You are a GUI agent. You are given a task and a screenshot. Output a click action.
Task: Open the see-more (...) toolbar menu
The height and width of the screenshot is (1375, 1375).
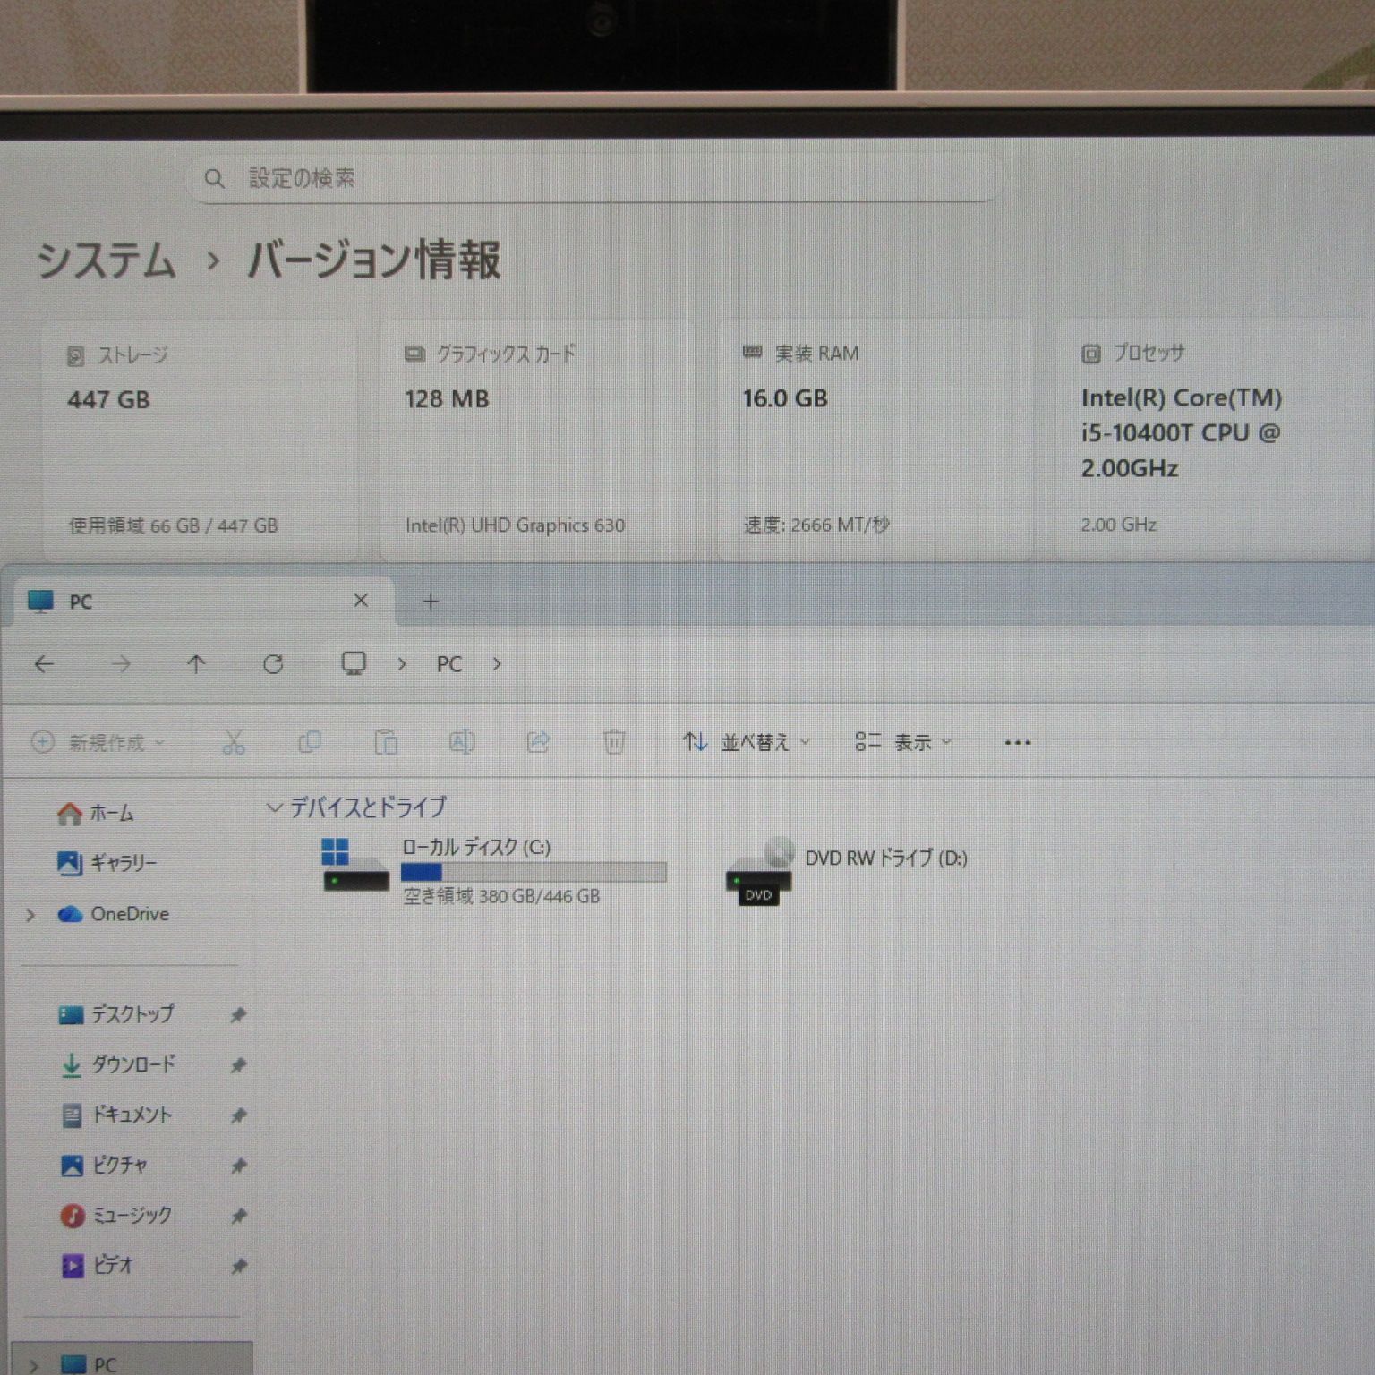[1018, 742]
